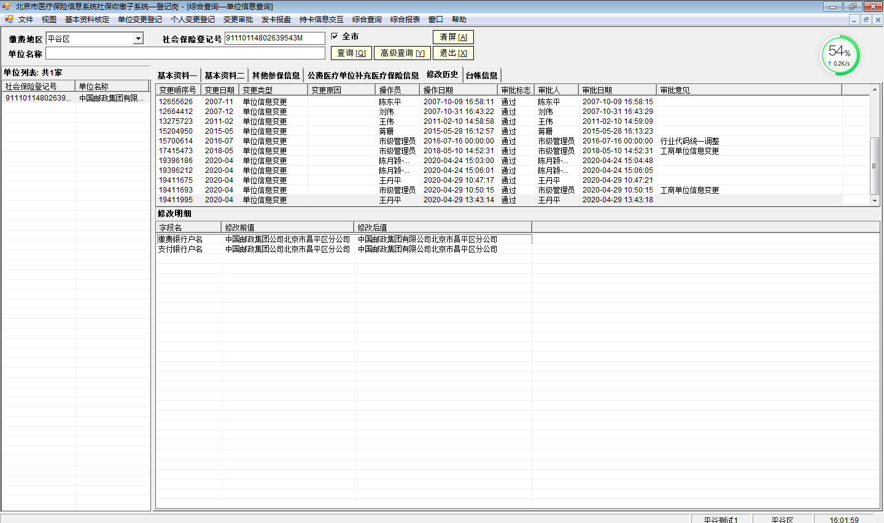Screen dimensions: 884x523
Task: Uncheck the 全市 checkbox
Action: coord(335,37)
